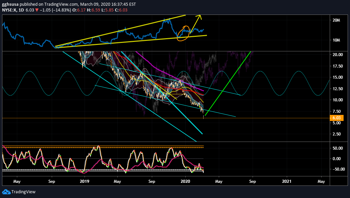Click the 12.50 price axis label
Image resolution: width=350 pixels, height=198 pixels.
coord(338,89)
